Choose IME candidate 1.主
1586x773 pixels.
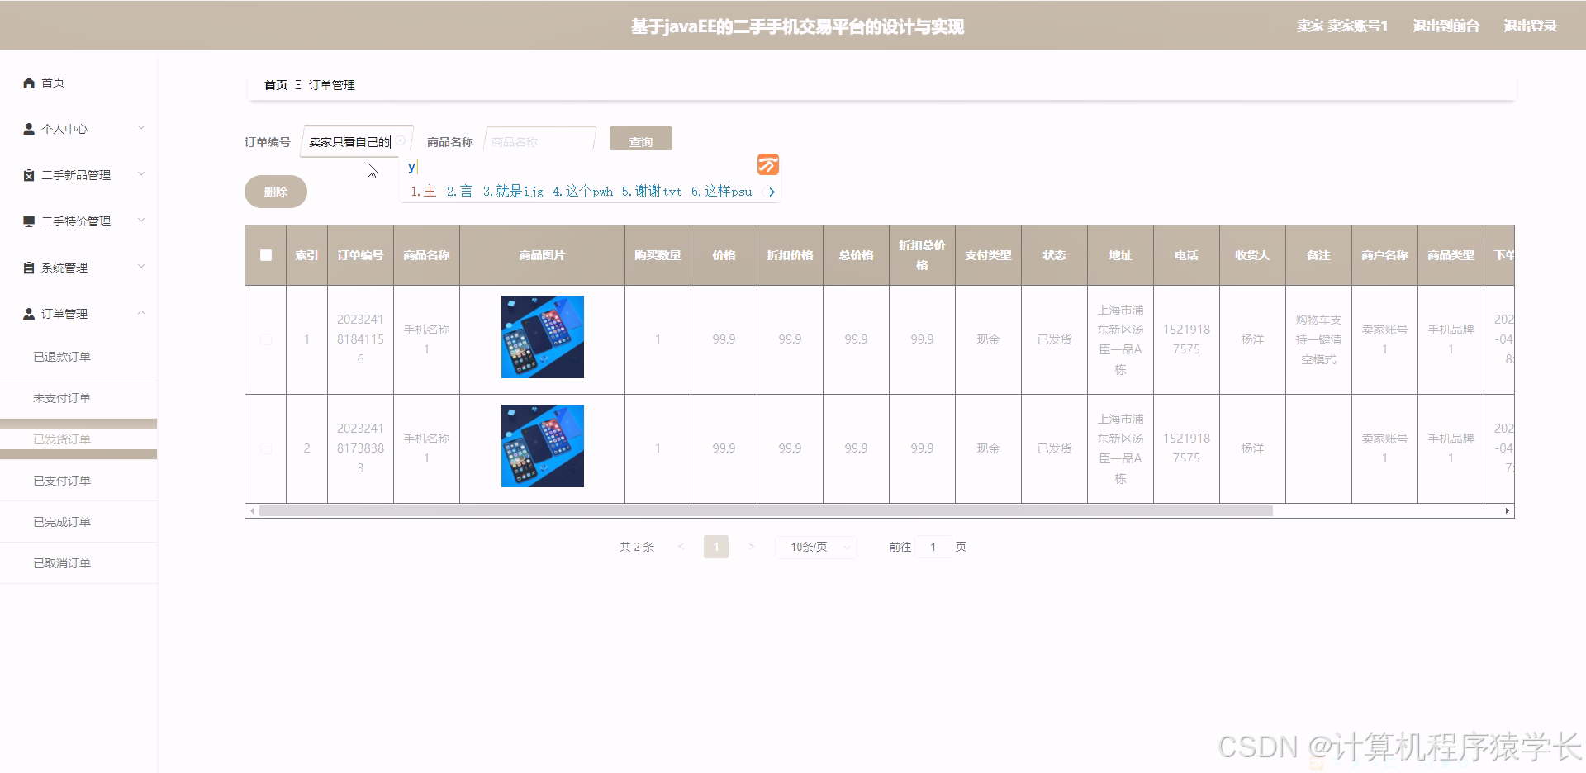424,192
